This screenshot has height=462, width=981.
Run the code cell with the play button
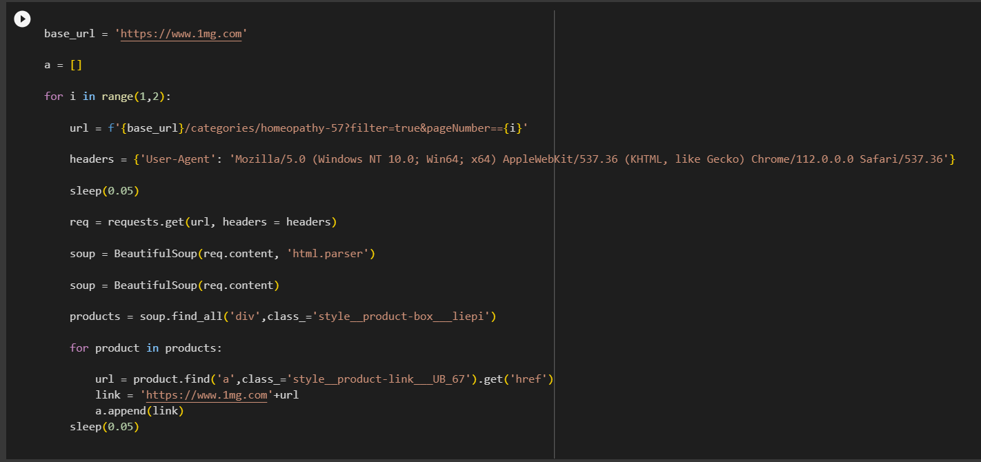tap(22, 19)
